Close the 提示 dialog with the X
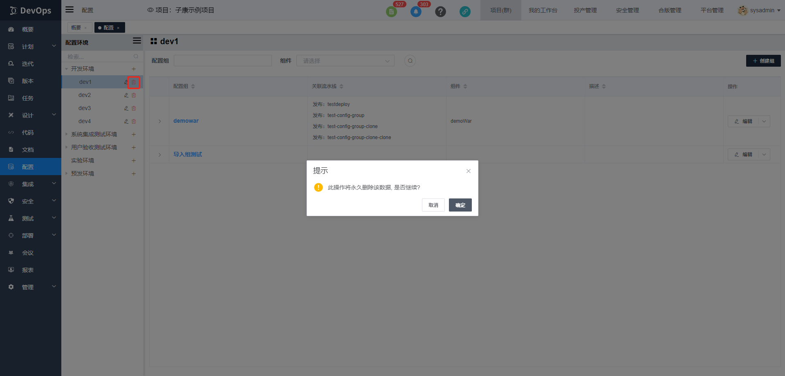This screenshot has height=376, width=785. point(469,171)
